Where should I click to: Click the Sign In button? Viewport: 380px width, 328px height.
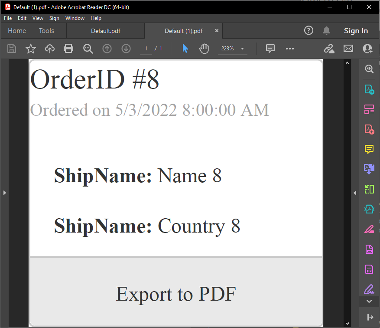click(356, 31)
